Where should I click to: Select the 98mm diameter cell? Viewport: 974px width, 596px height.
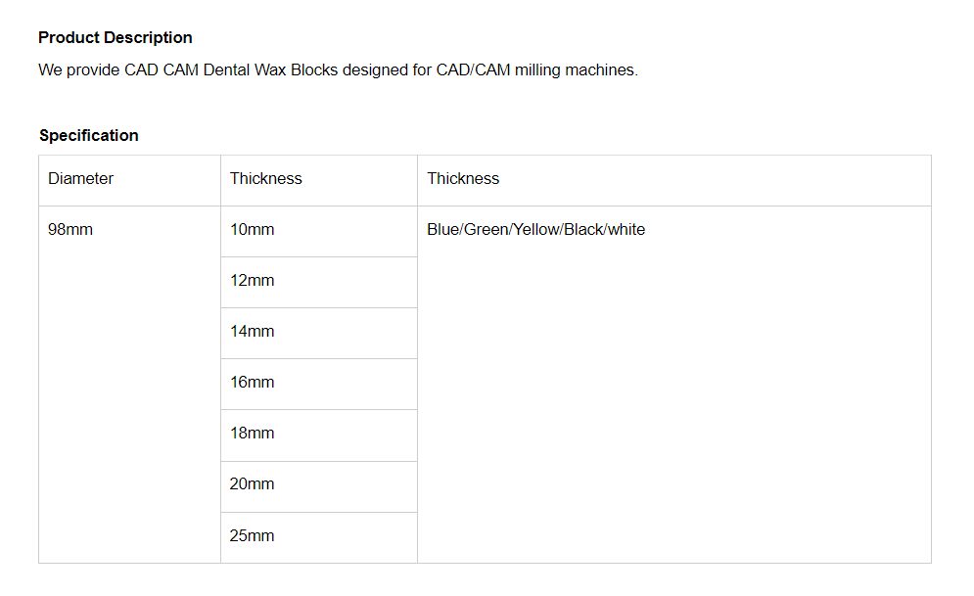pos(70,230)
